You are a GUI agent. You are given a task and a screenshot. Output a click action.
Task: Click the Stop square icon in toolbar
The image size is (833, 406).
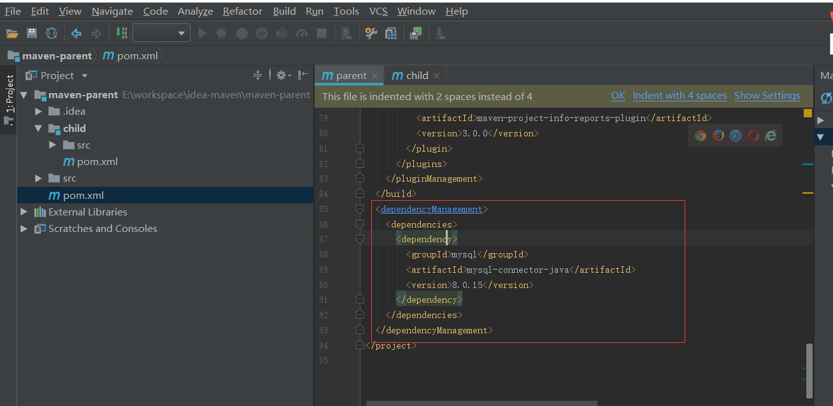tap(322, 33)
